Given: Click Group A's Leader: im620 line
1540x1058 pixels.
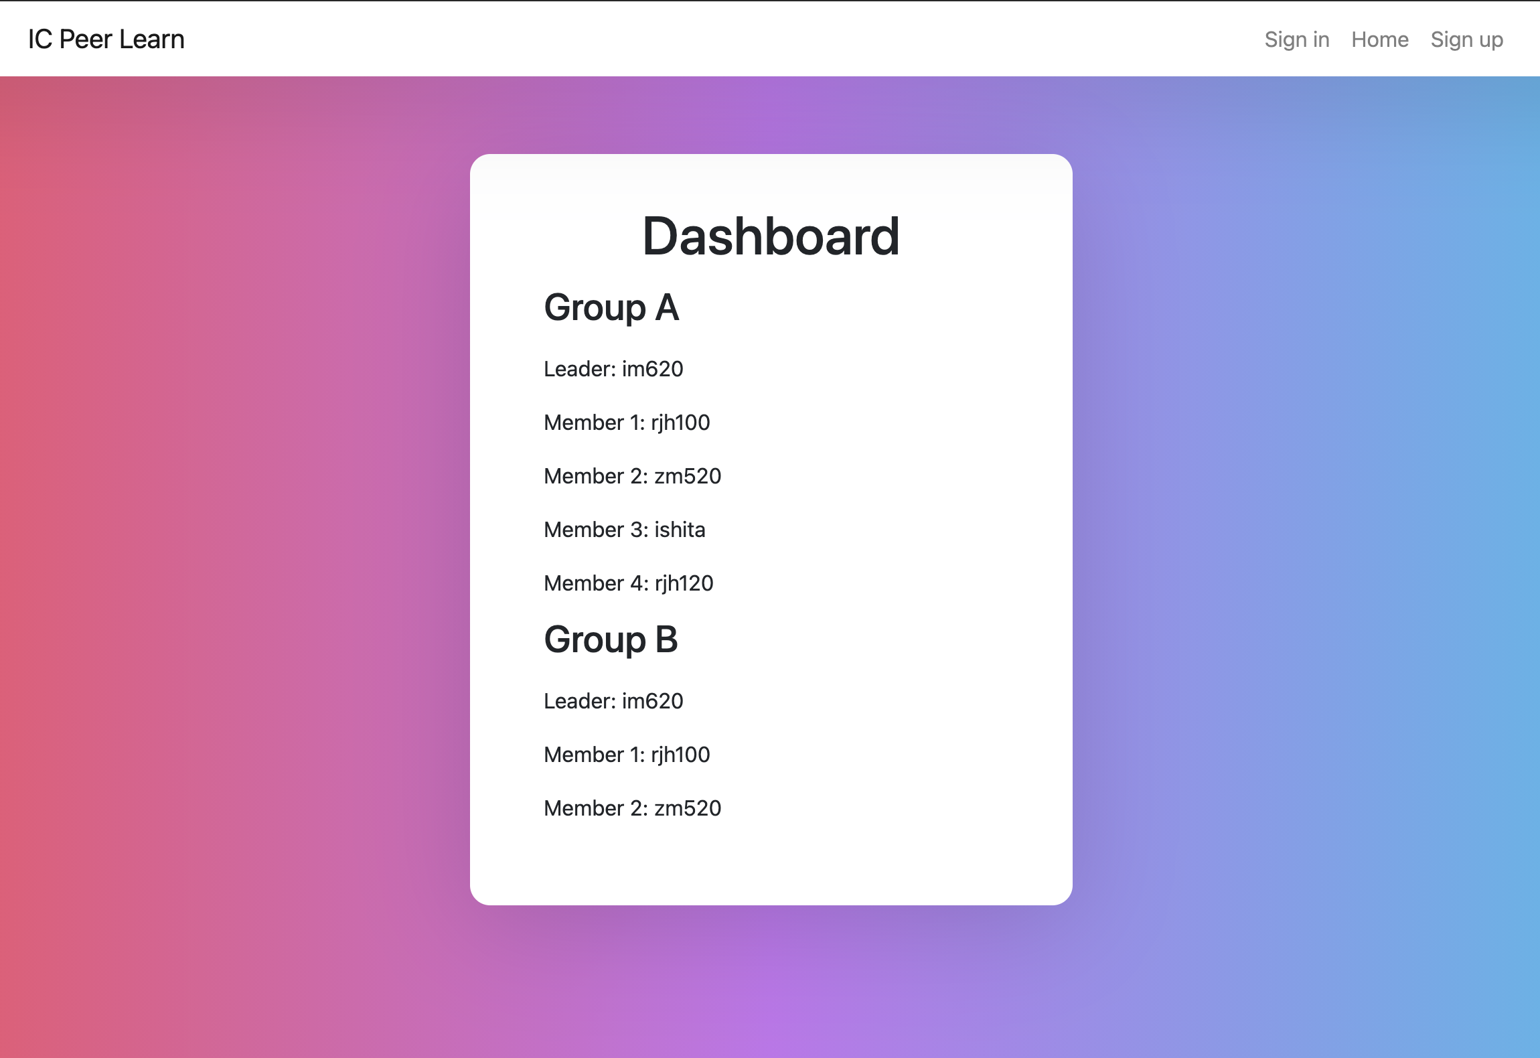Looking at the screenshot, I should pos(613,369).
